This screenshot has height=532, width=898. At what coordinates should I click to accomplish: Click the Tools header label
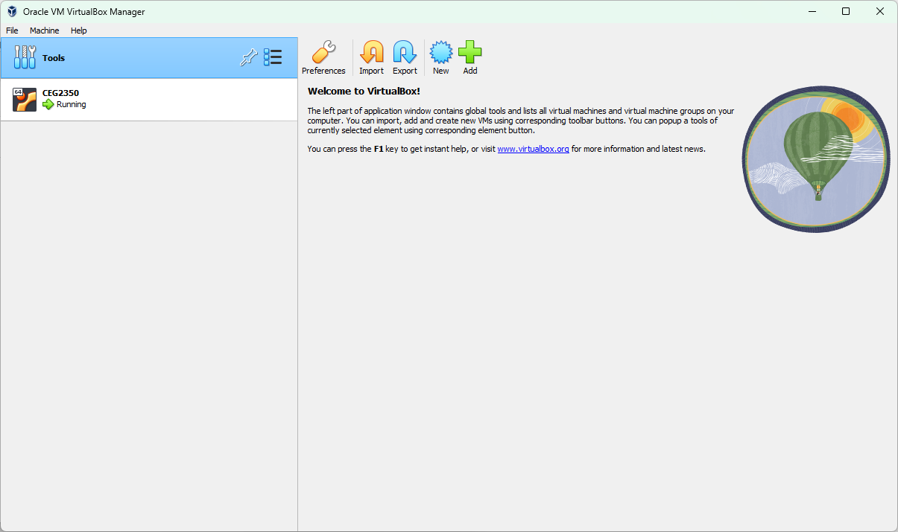(53, 57)
